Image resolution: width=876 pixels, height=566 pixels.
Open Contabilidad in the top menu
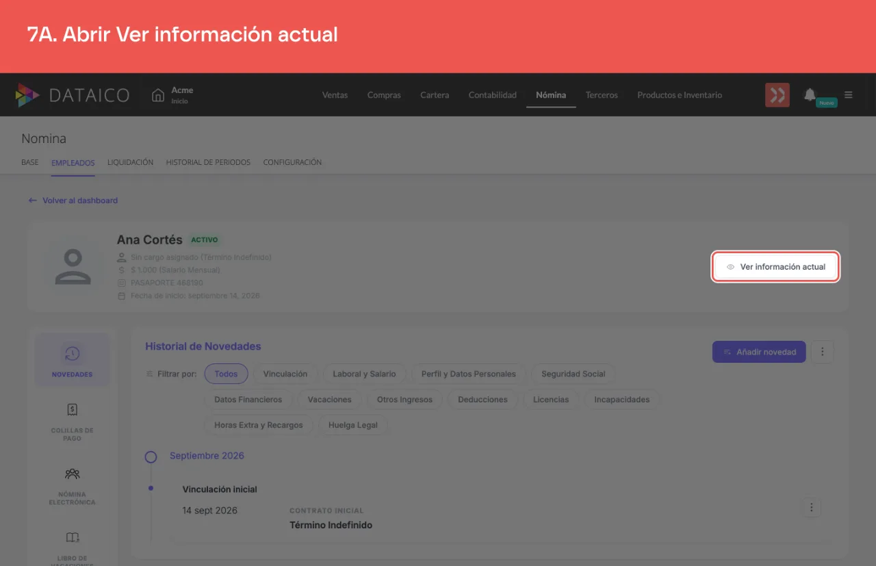493,95
